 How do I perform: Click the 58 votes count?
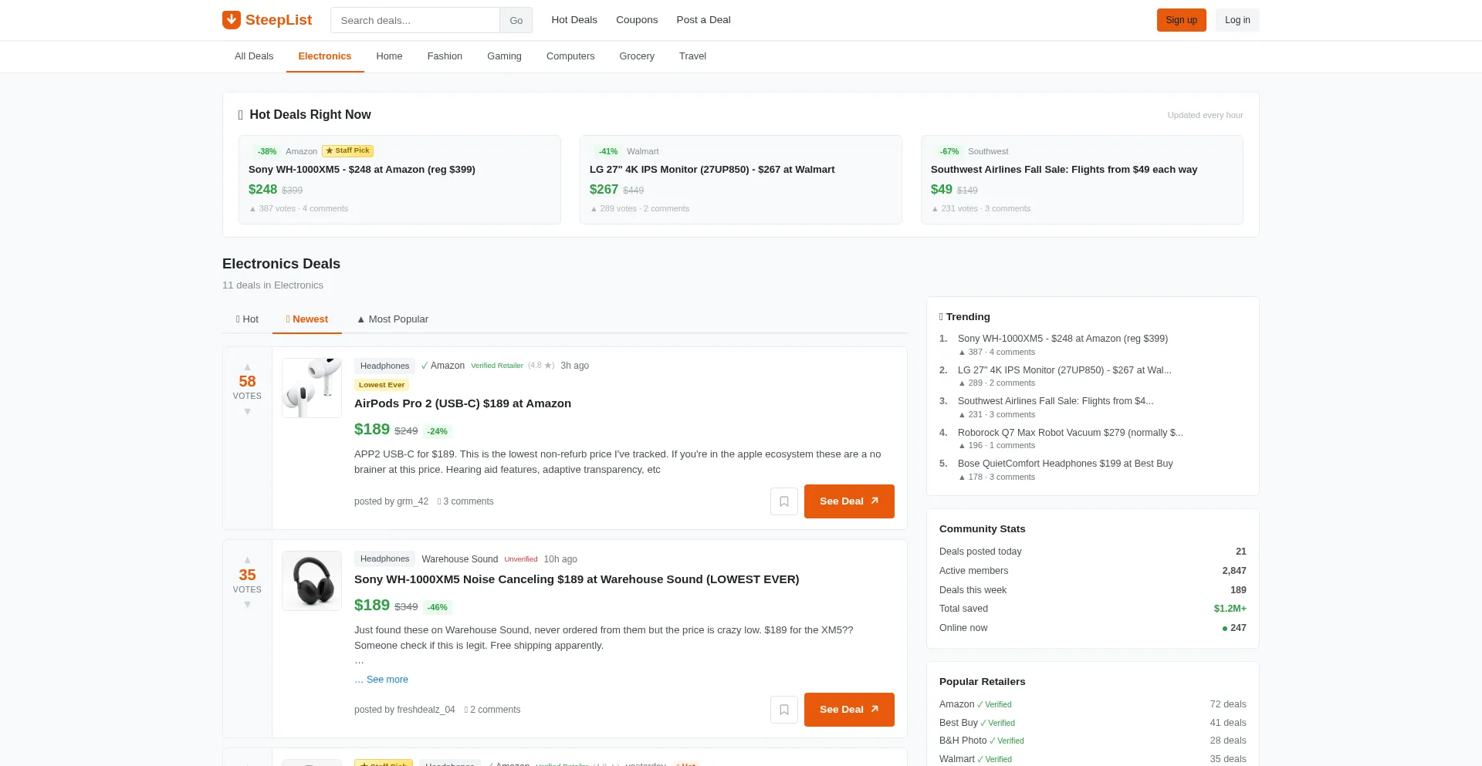coord(247,382)
